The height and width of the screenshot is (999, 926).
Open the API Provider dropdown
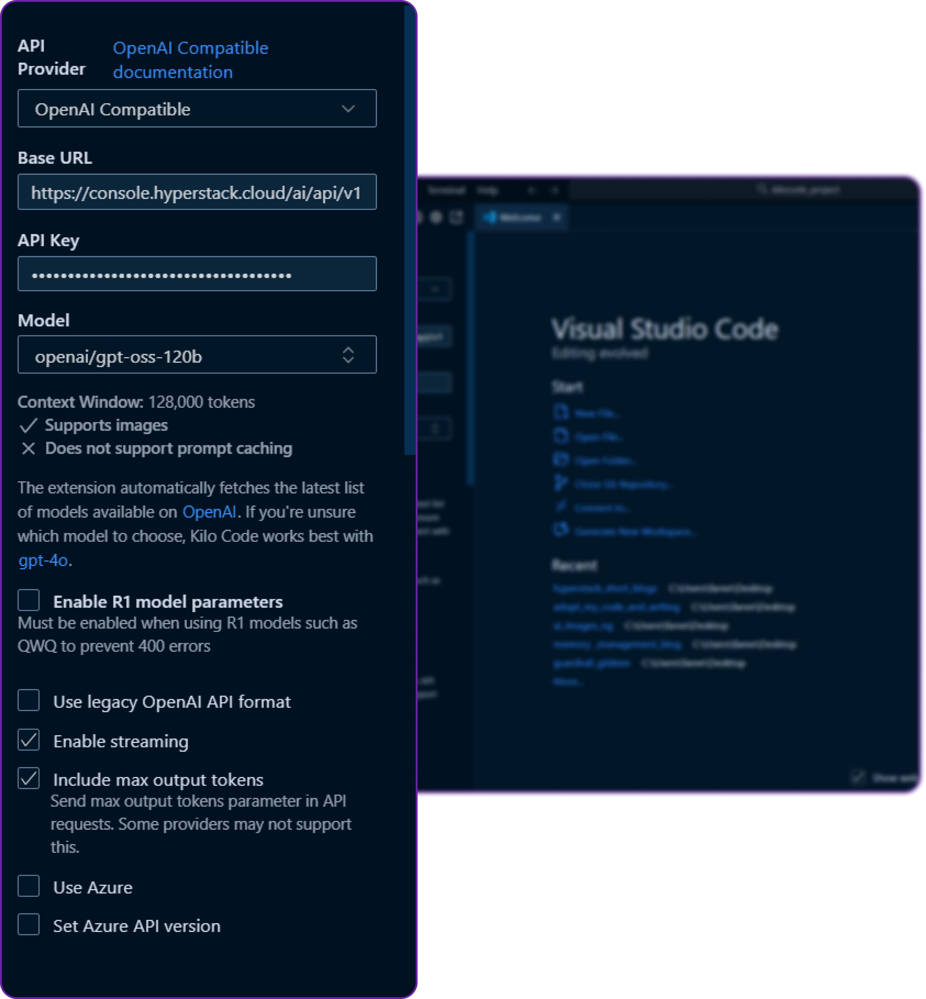pos(197,109)
